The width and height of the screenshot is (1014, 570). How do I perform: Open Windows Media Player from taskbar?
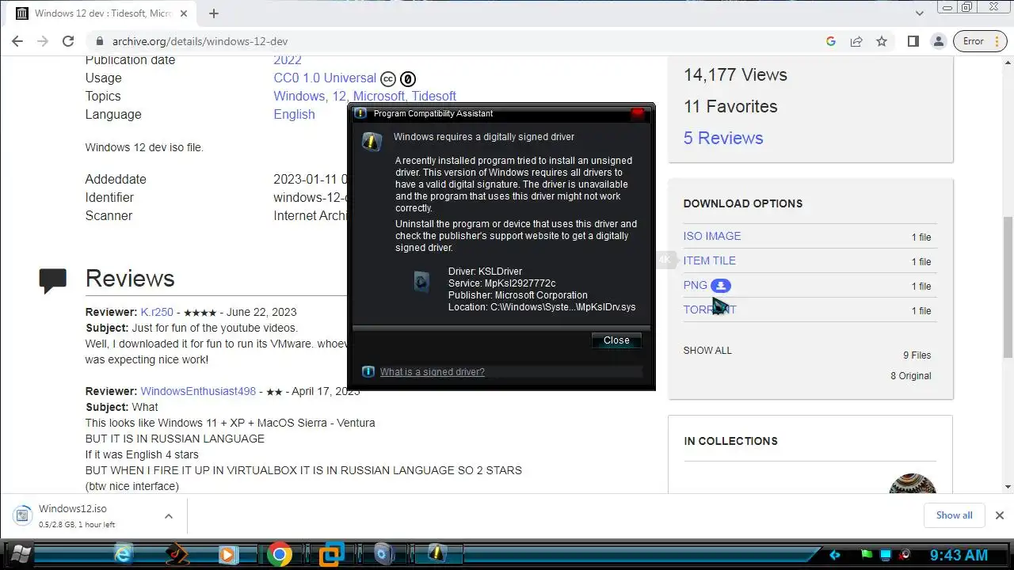227,554
